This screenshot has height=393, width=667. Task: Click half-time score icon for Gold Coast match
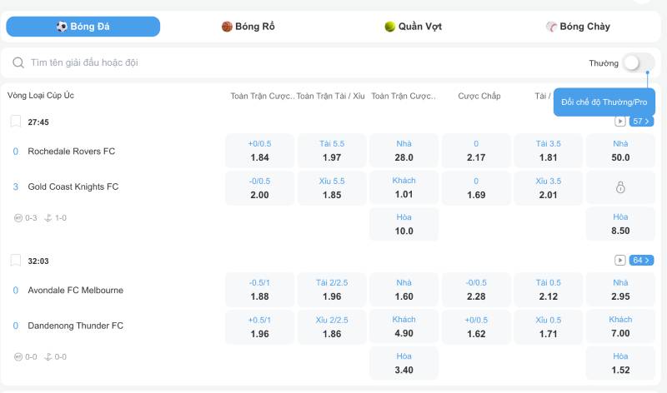(x=18, y=218)
